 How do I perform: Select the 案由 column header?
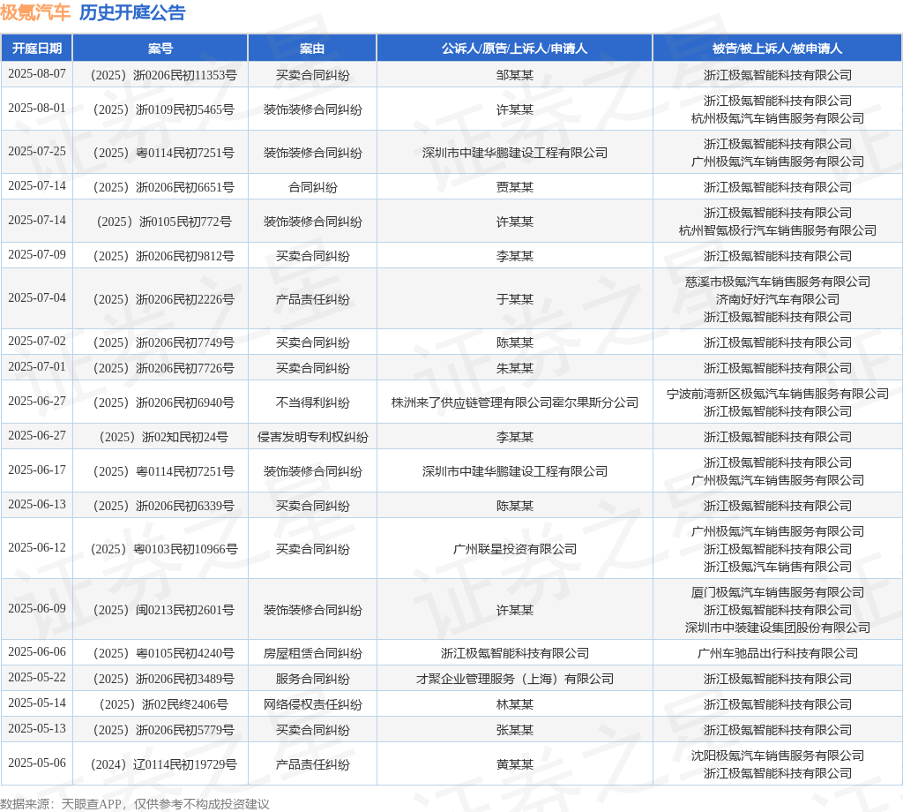point(312,49)
